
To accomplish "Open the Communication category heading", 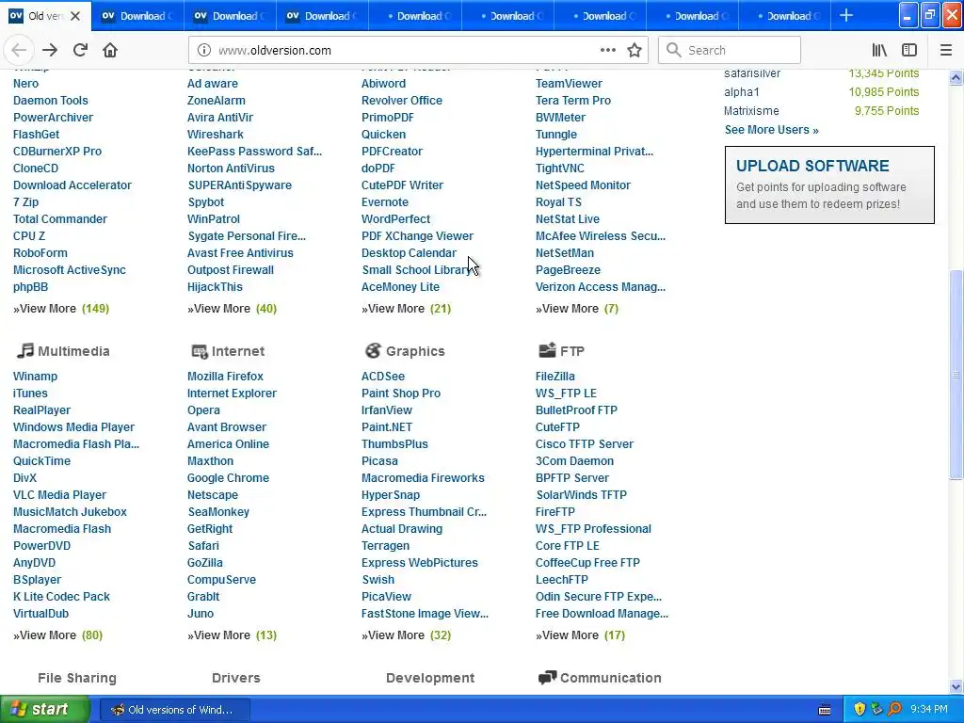I will (x=610, y=678).
